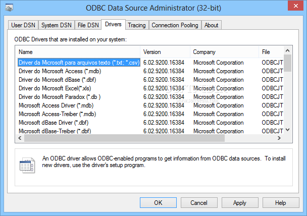
Task: Click the ODBC driver info icon
Action: point(27,166)
